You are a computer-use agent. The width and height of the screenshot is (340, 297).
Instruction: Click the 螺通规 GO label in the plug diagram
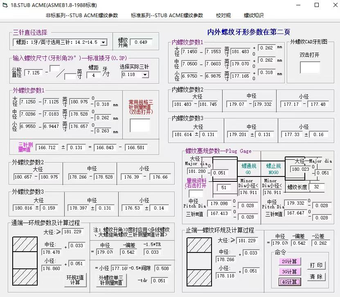[x=248, y=169]
